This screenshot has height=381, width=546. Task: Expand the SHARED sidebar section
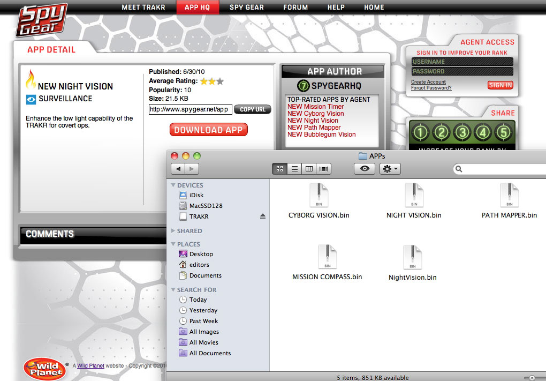tap(173, 231)
